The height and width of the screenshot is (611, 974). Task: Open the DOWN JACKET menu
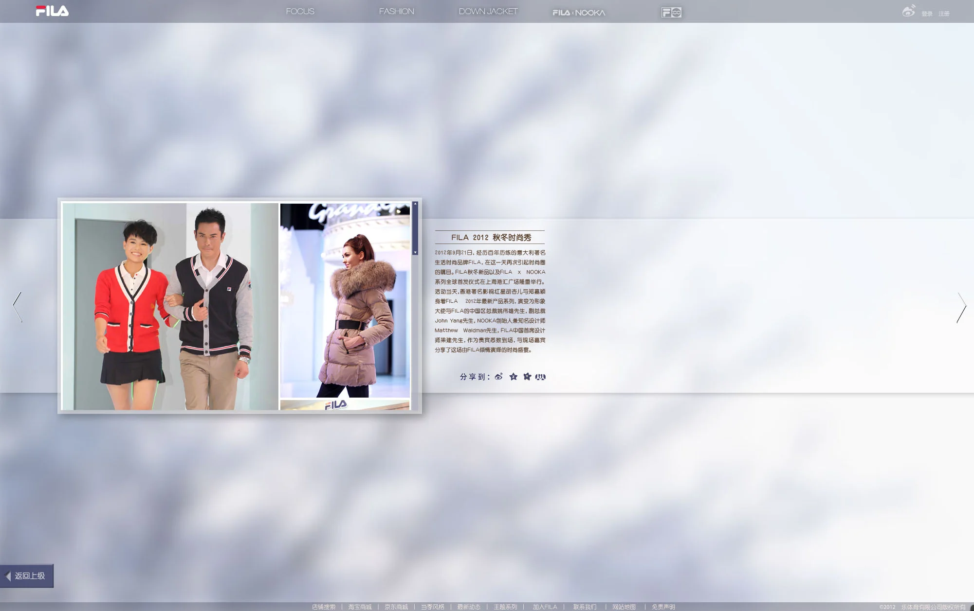488,11
